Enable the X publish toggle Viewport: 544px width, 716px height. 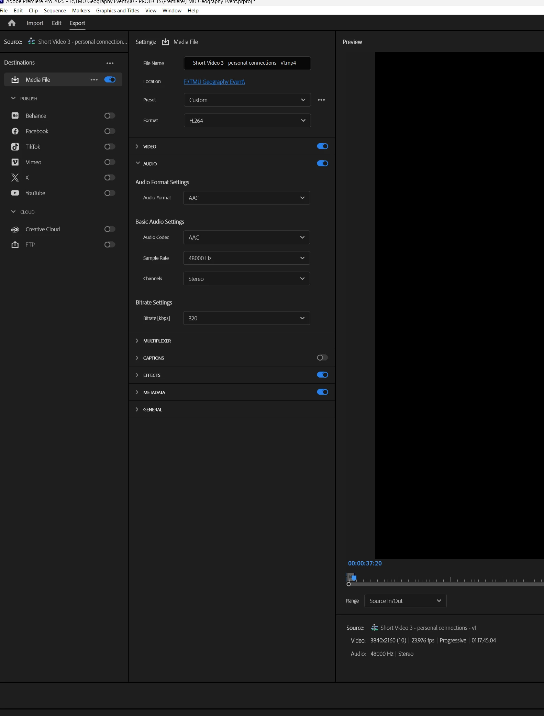click(x=110, y=178)
